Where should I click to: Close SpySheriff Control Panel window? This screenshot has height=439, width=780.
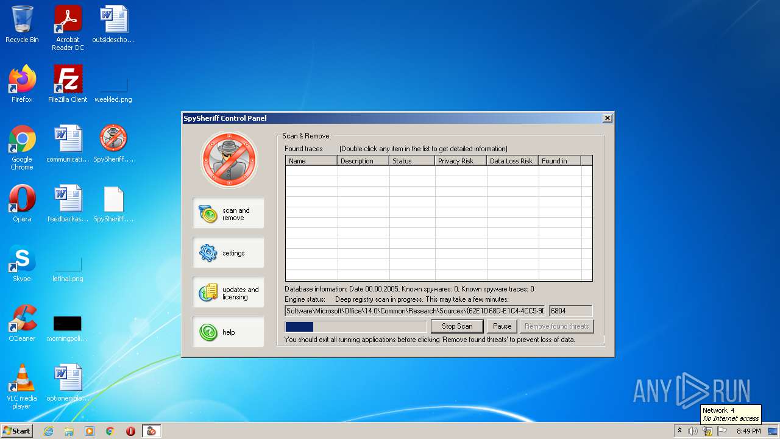click(607, 118)
